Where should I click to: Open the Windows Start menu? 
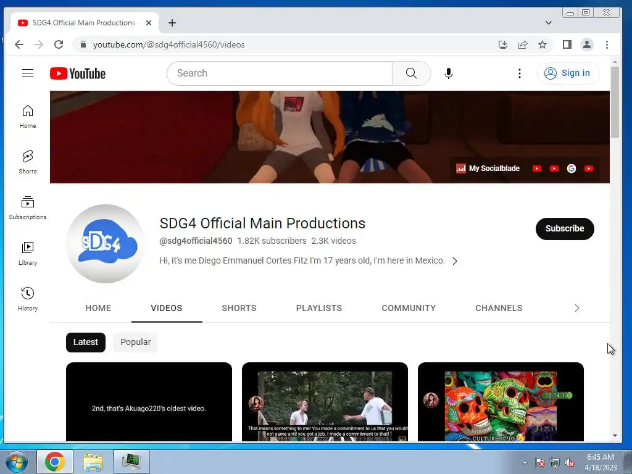coord(16,462)
